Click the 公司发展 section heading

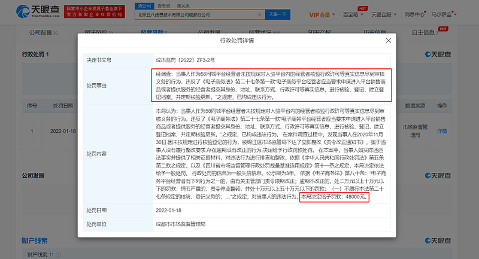[33, 176]
